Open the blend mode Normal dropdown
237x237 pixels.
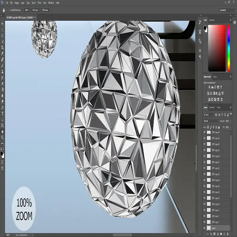pyautogui.click(x=211, y=121)
